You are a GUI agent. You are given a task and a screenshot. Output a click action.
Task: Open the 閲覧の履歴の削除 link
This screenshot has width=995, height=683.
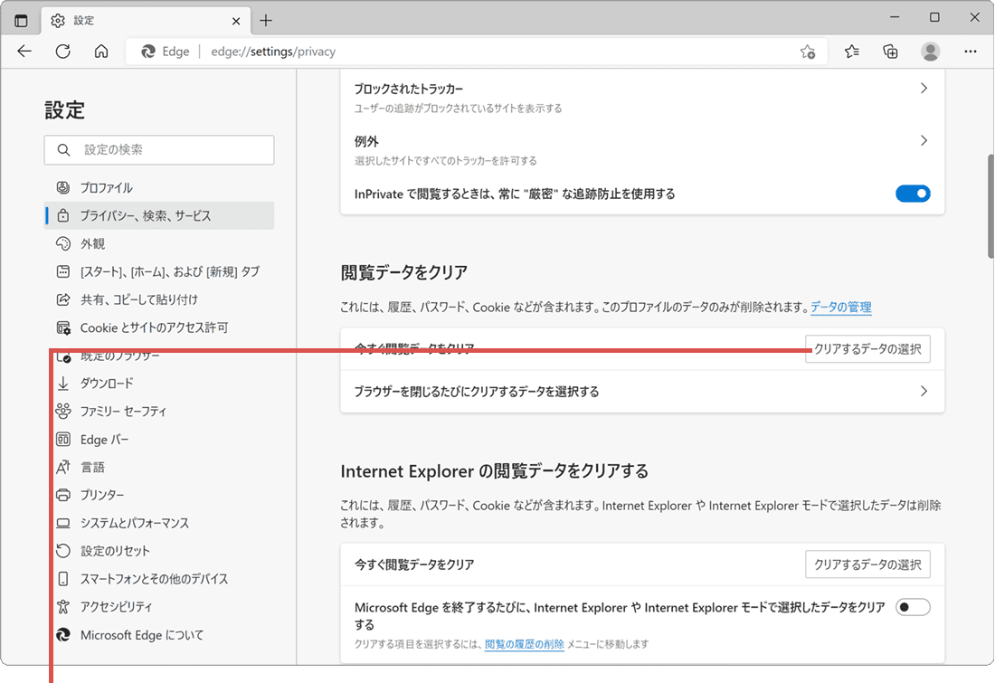(524, 643)
